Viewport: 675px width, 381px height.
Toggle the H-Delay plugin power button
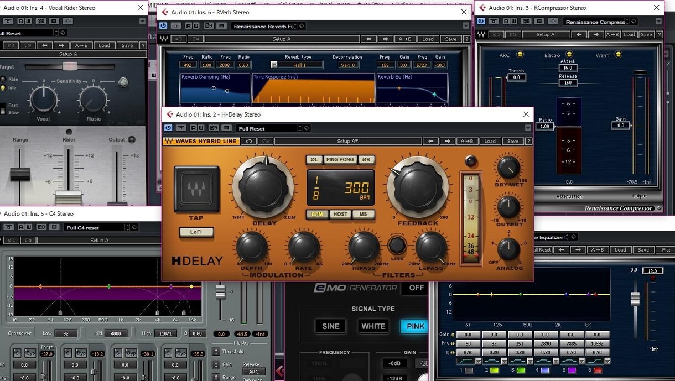tap(168, 128)
